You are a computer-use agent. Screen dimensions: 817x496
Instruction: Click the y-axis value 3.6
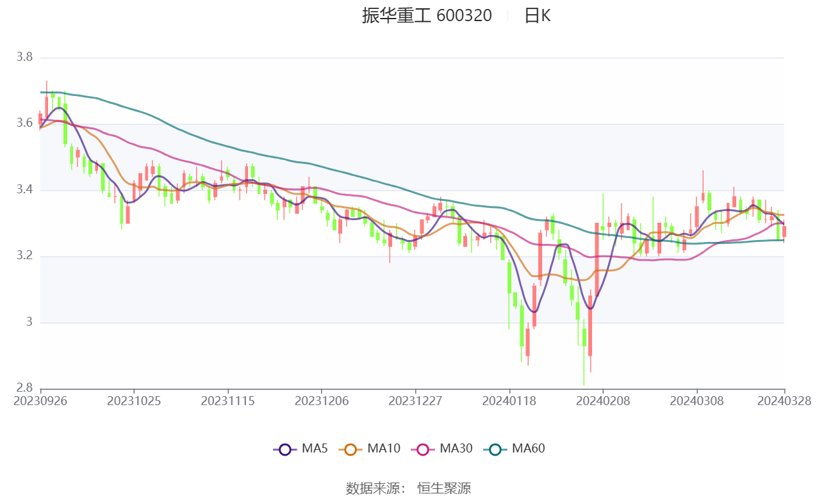click(24, 124)
